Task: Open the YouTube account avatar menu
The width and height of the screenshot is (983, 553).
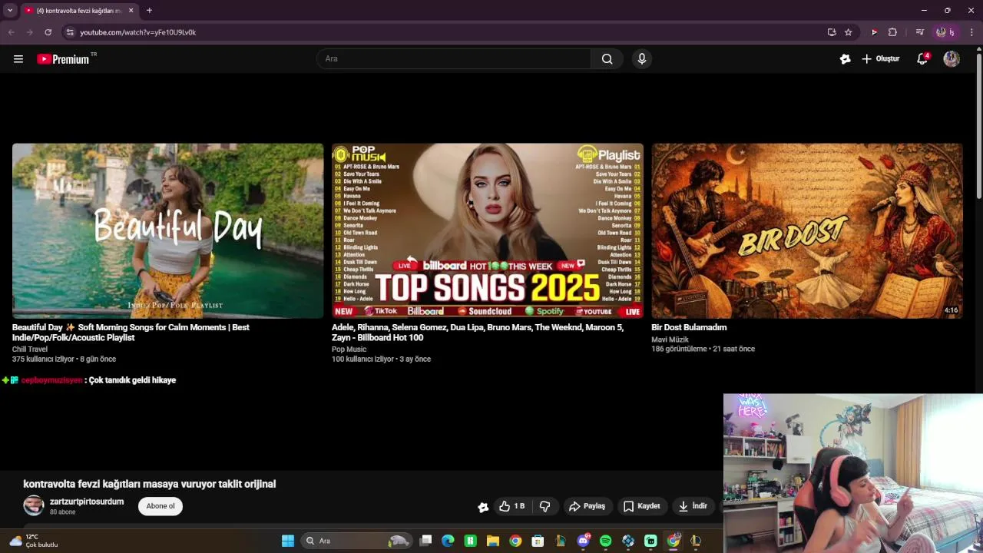Action: pyautogui.click(x=952, y=59)
